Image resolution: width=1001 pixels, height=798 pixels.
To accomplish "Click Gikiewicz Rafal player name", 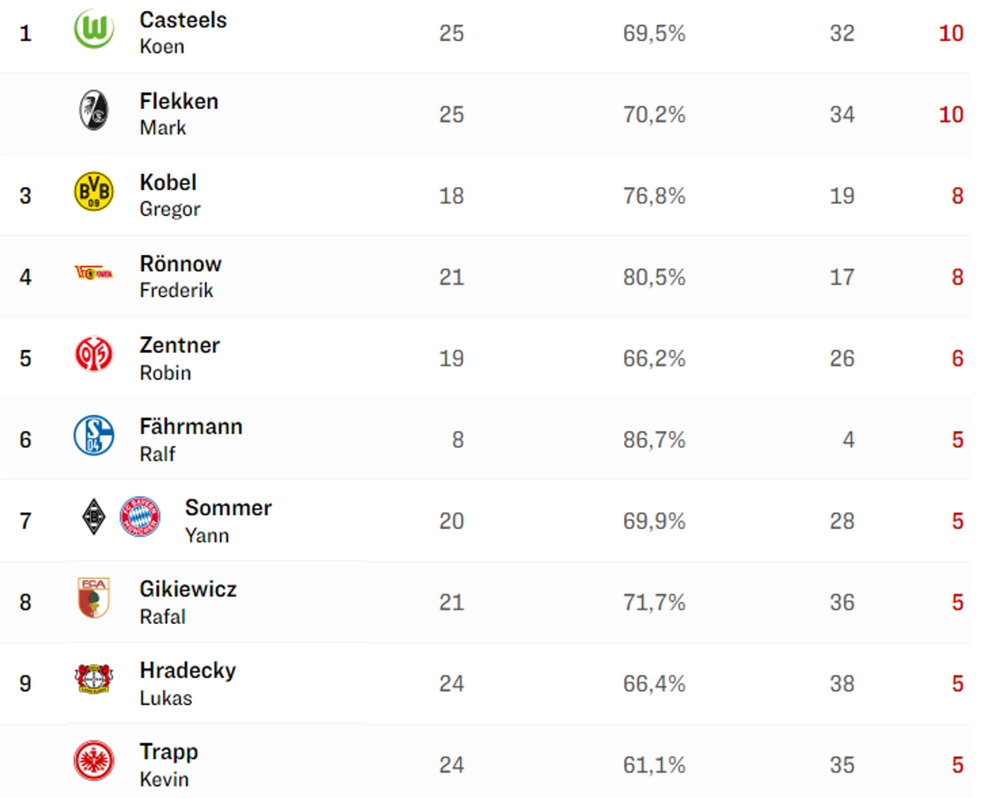I will point(188,602).
